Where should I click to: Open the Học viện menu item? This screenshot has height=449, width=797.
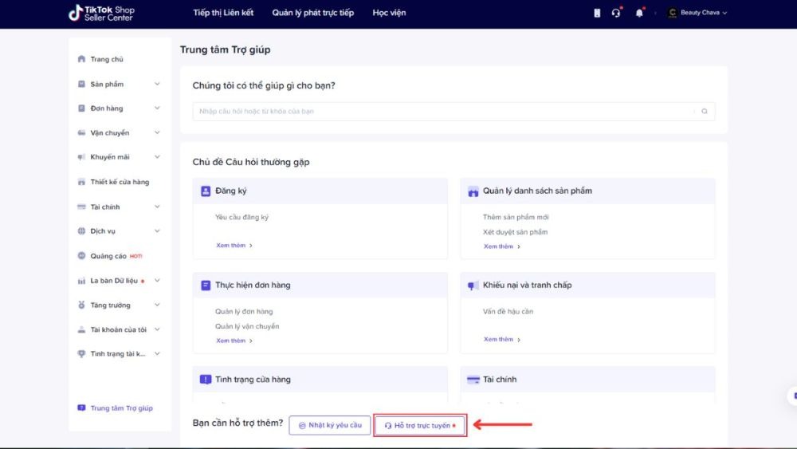pyautogui.click(x=390, y=13)
